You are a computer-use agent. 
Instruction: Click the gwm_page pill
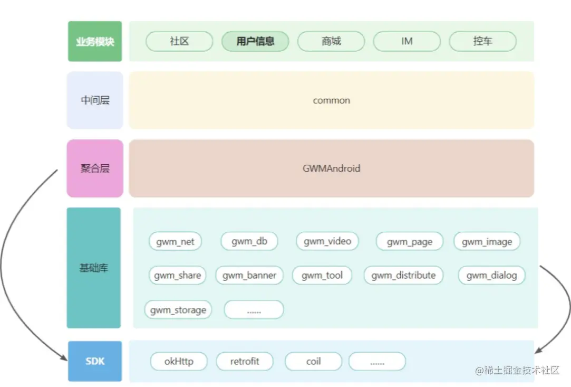click(x=409, y=241)
